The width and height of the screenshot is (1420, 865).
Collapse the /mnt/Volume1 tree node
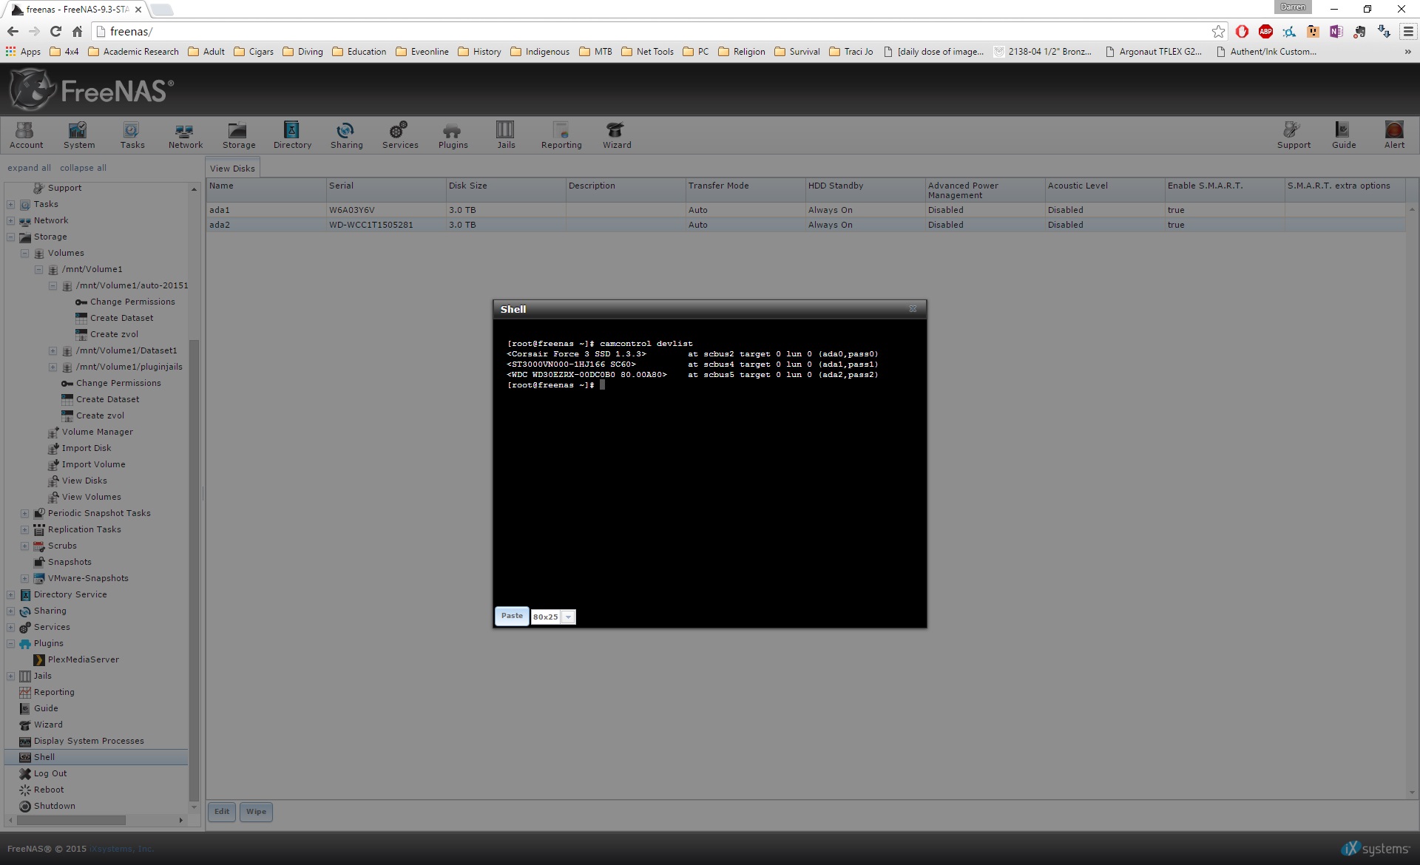click(x=38, y=270)
